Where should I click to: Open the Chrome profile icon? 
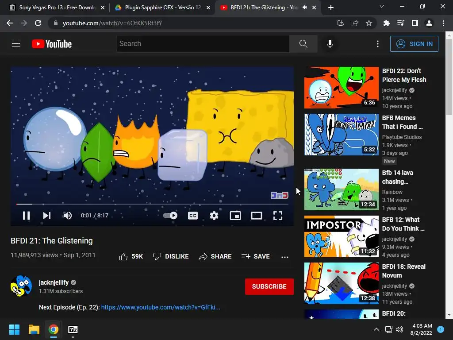tap(429, 23)
